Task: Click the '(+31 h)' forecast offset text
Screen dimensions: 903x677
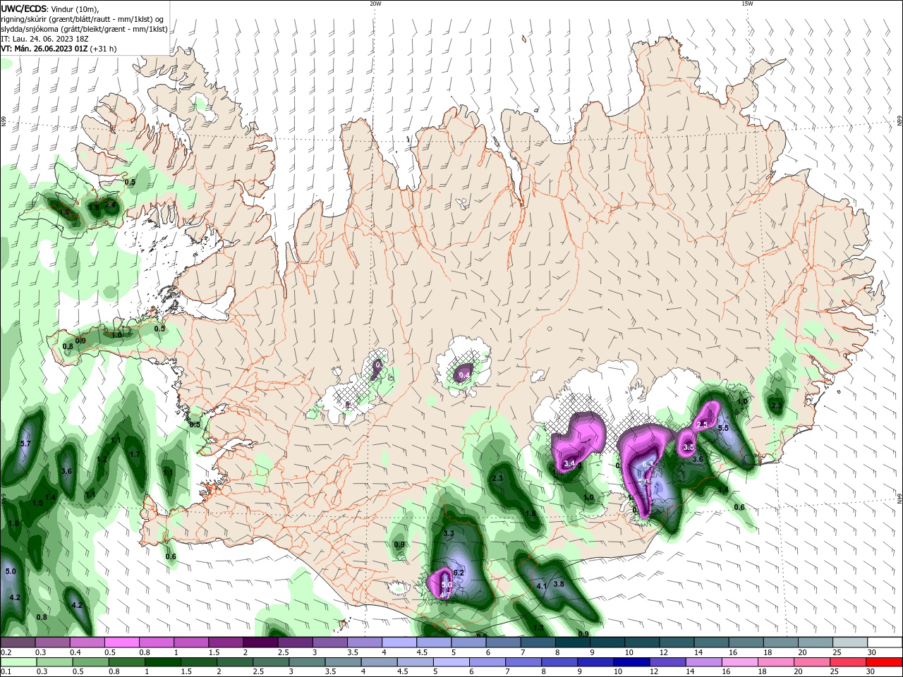Action: [x=102, y=49]
